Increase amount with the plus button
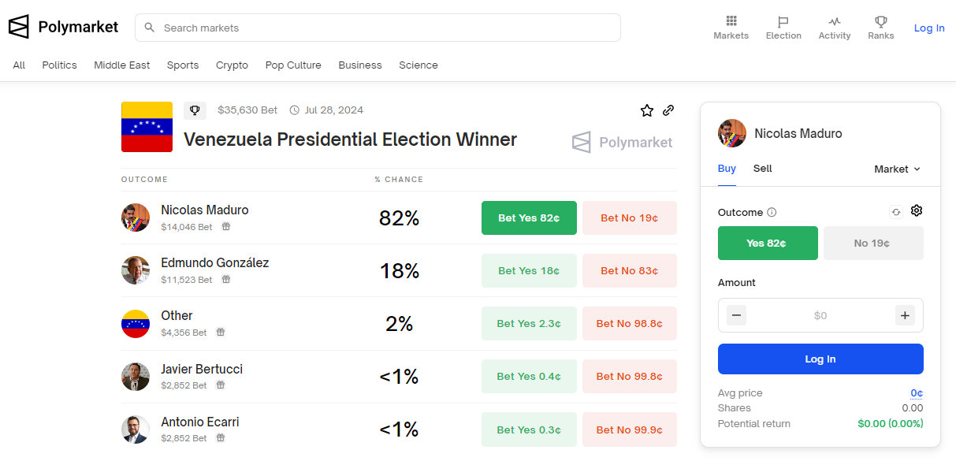 point(905,315)
